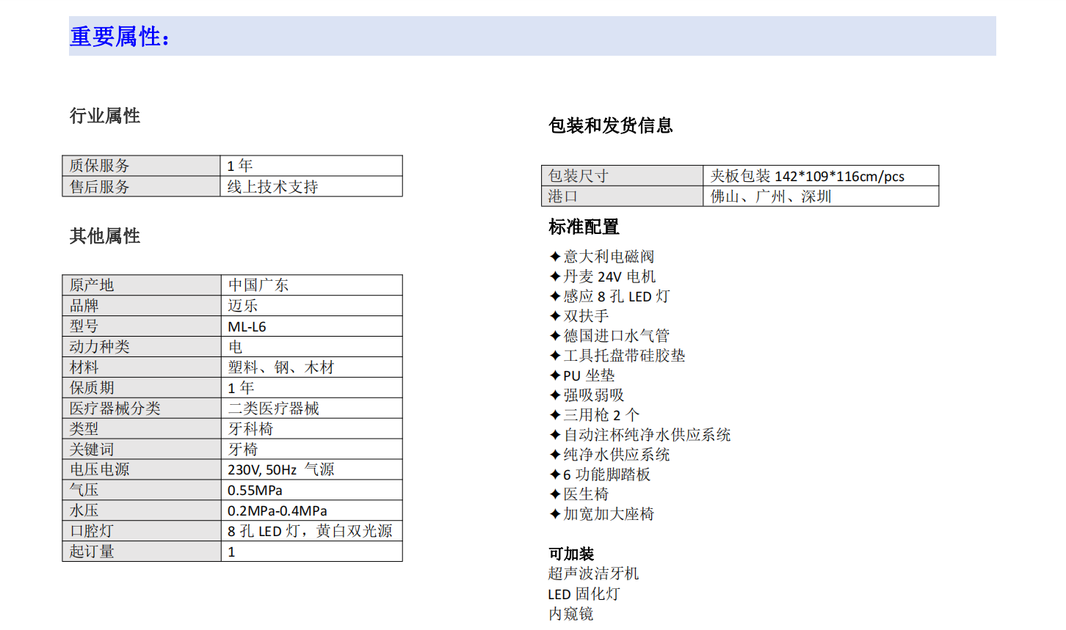Image resolution: width=1066 pixels, height=630 pixels.
Task: Click the 起订量 label cell
Action: coord(142,552)
